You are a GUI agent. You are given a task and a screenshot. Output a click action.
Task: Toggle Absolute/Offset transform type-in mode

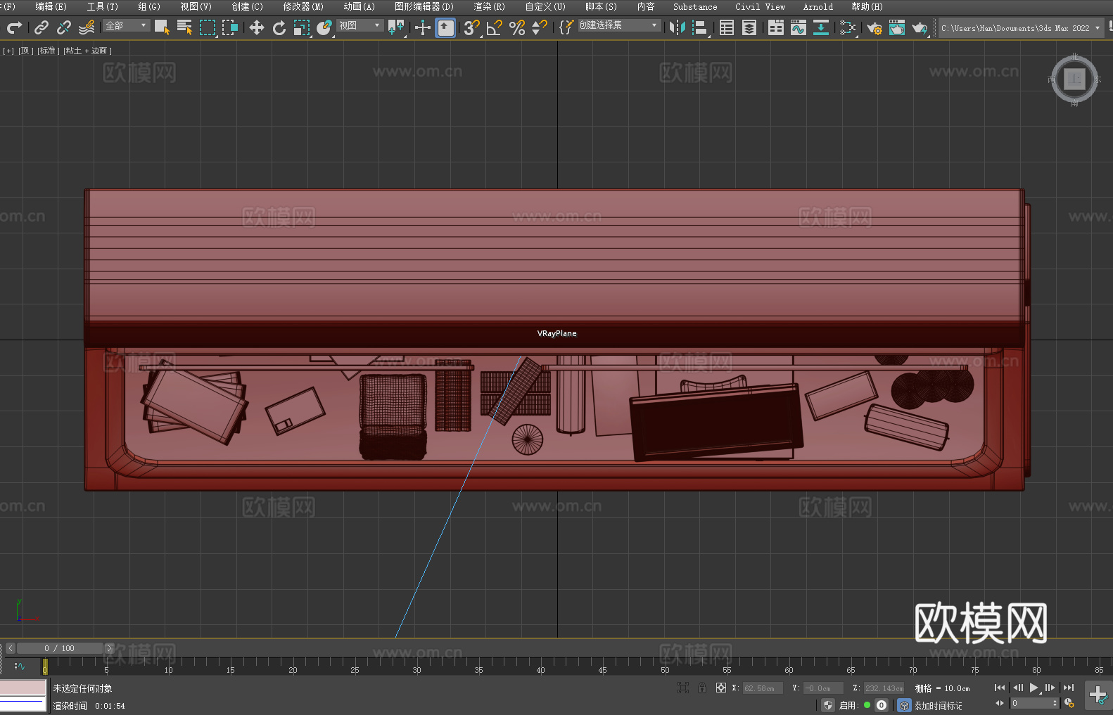point(721,688)
